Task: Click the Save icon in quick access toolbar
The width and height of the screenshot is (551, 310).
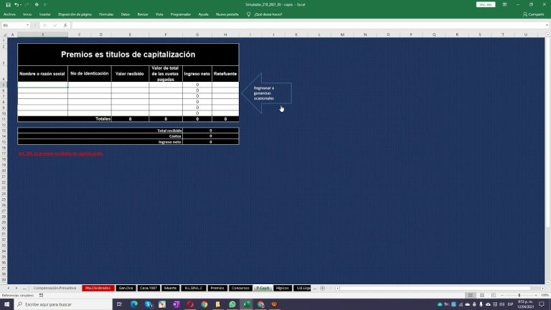Action: 6,4
